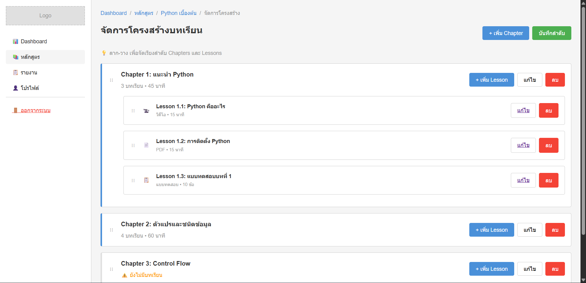Open the Dashboard breadcrumb link

[x=114, y=13]
